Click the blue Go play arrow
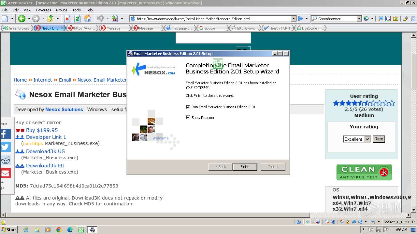417x234 pixels. (301, 19)
